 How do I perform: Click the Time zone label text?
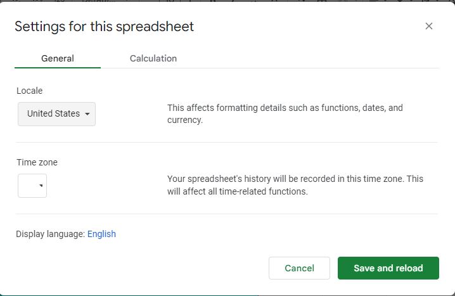[x=37, y=162]
